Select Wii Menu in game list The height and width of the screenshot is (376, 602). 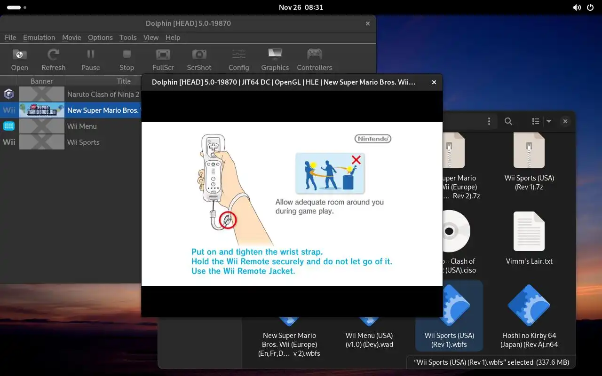pyautogui.click(x=71, y=126)
